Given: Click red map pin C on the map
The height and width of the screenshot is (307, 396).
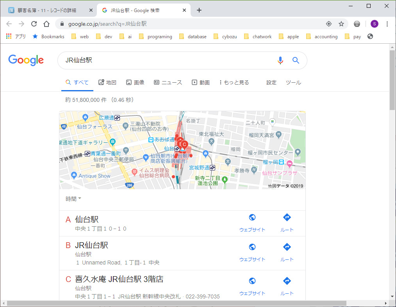Looking at the screenshot, I should pos(184,145).
